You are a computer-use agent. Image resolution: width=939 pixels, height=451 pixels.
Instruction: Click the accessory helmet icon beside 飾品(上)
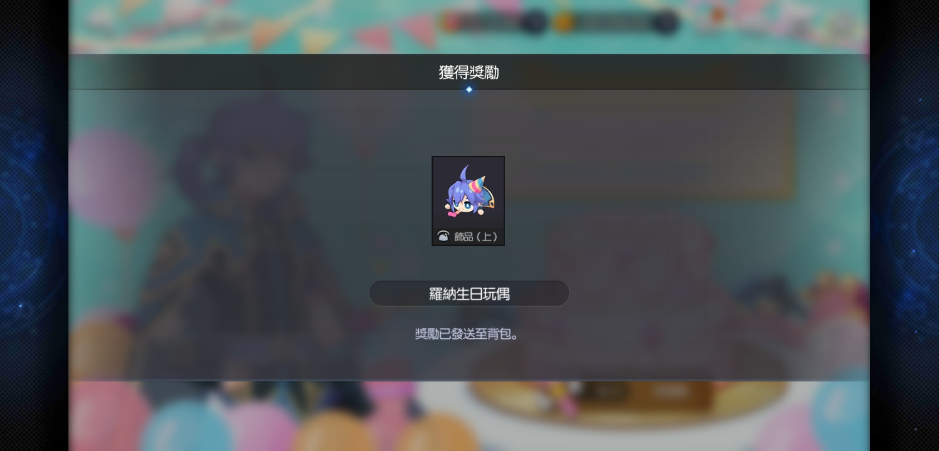point(443,236)
